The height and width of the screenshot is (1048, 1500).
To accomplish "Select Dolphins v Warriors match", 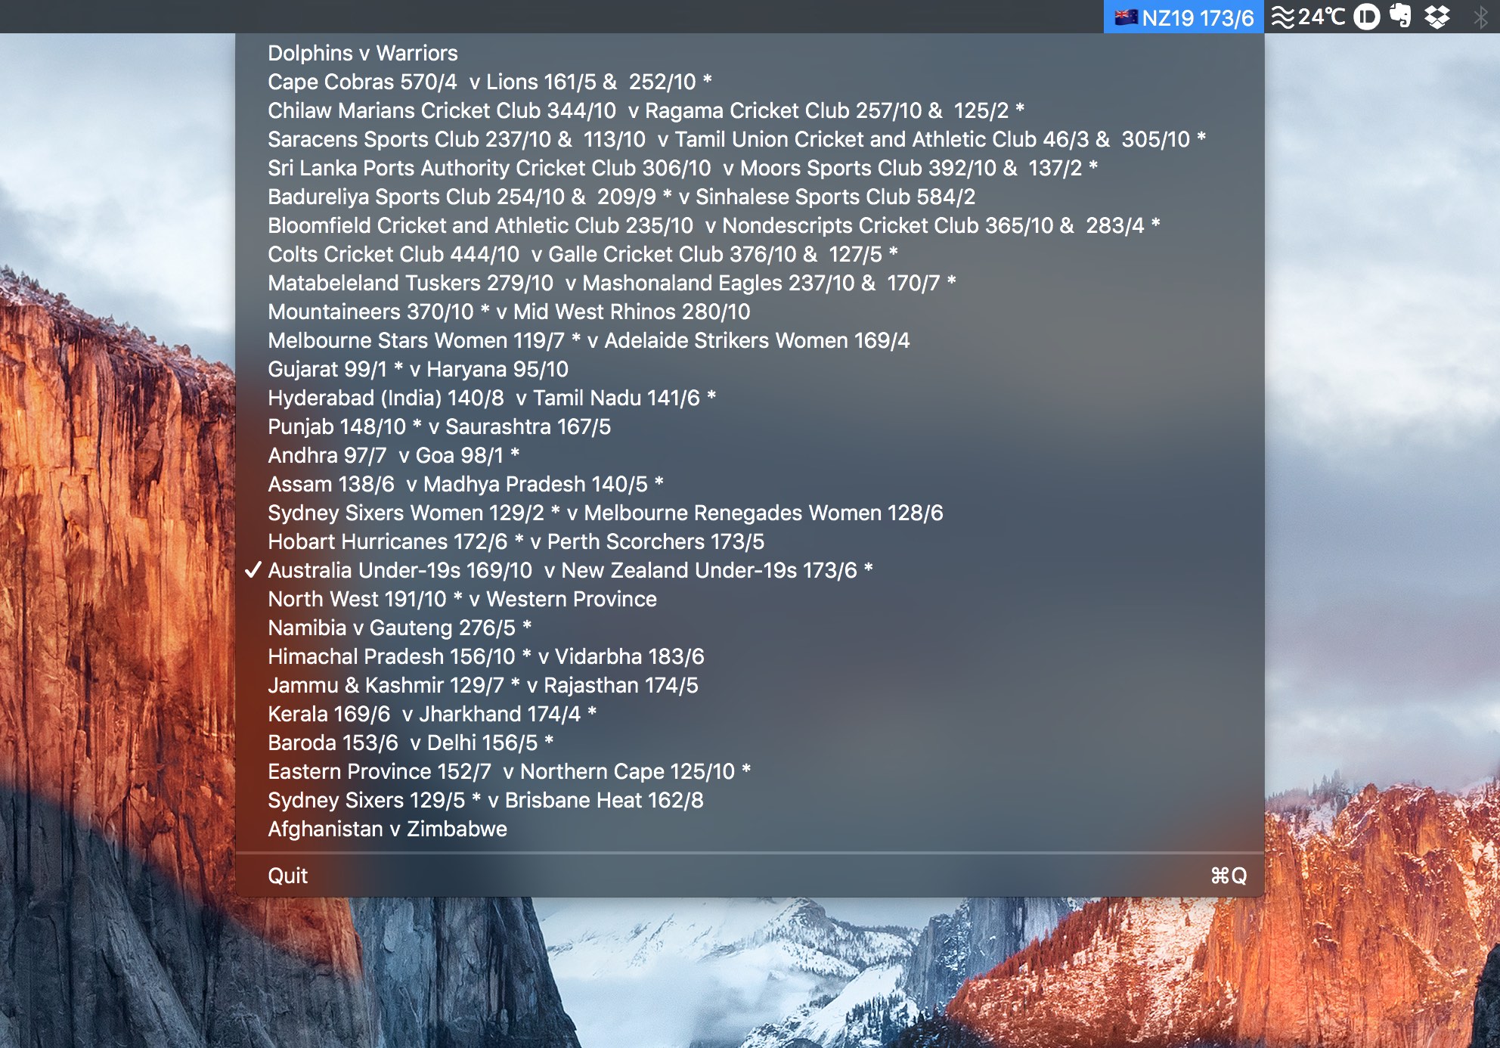I will (x=363, y=53).
